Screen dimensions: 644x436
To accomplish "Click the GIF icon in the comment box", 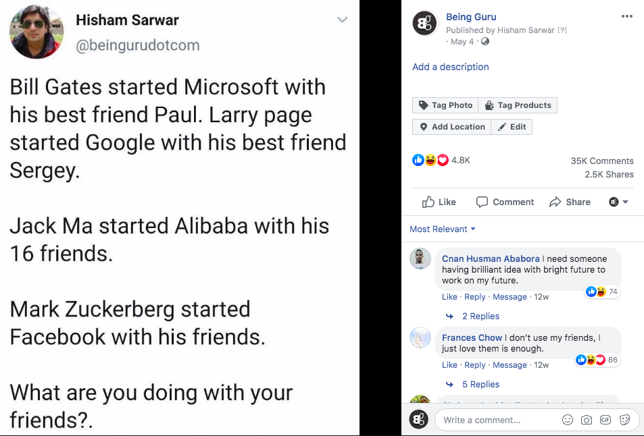I will click(605, 420).
